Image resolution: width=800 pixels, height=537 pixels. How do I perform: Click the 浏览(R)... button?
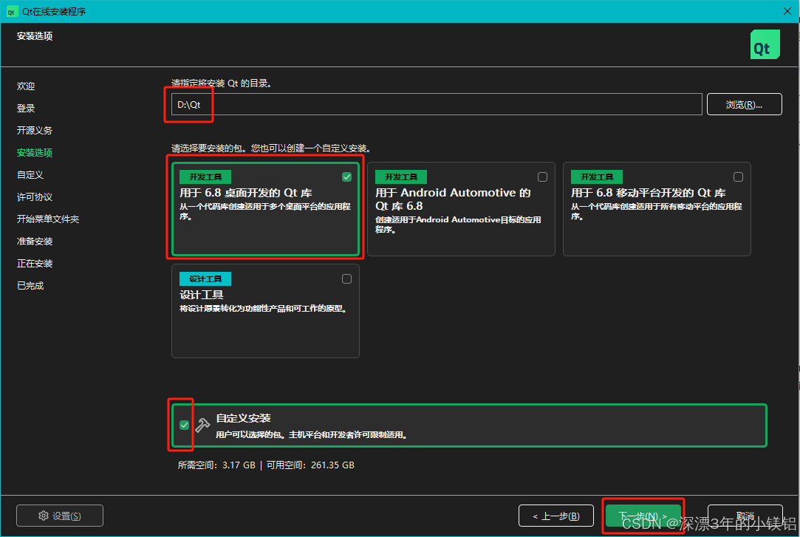pos(745,104)
